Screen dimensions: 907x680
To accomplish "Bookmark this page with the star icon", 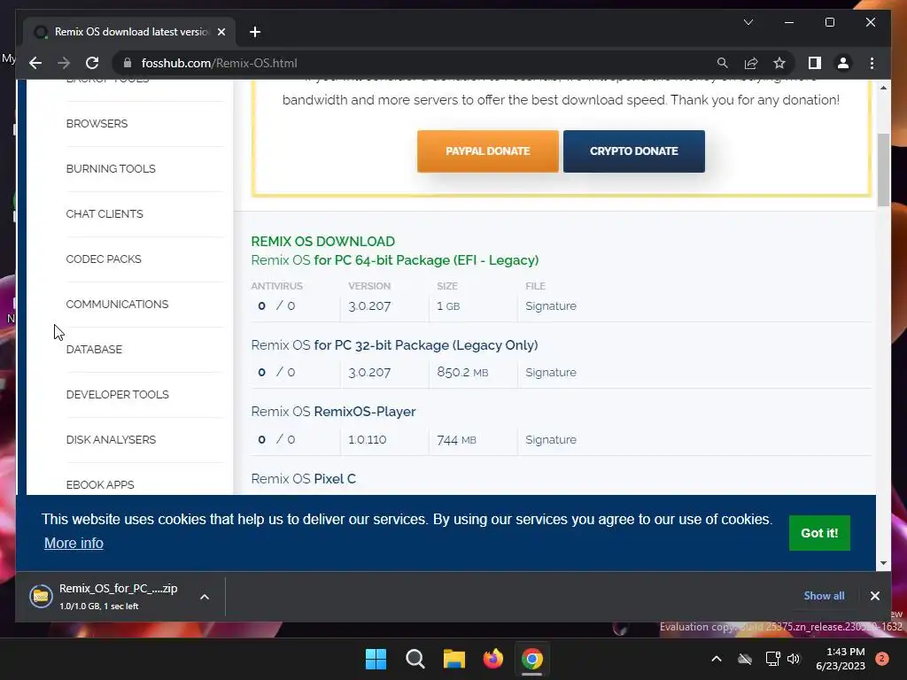I will coord(779,63).
